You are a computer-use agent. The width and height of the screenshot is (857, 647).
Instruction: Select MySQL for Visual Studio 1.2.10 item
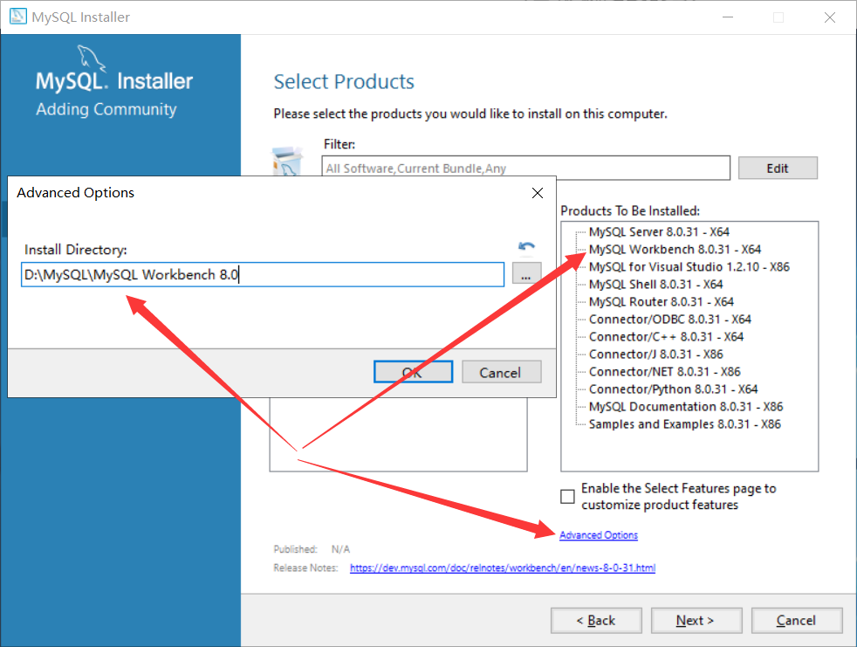point(689,267)
